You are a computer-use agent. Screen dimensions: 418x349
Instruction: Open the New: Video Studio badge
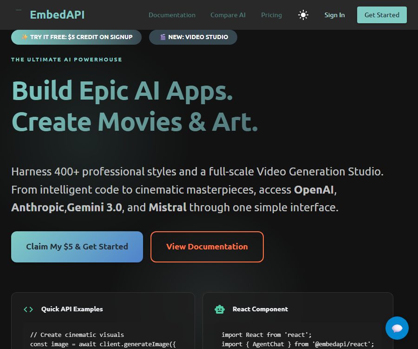click(x=193, y=37)
